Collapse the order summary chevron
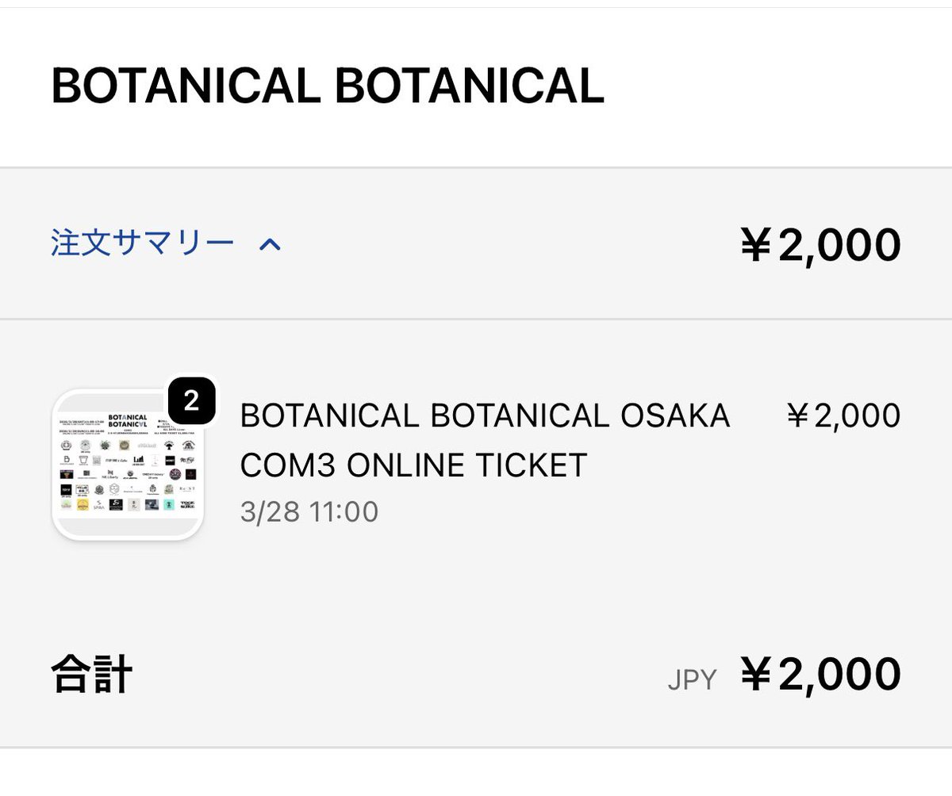 pos(270,245)
